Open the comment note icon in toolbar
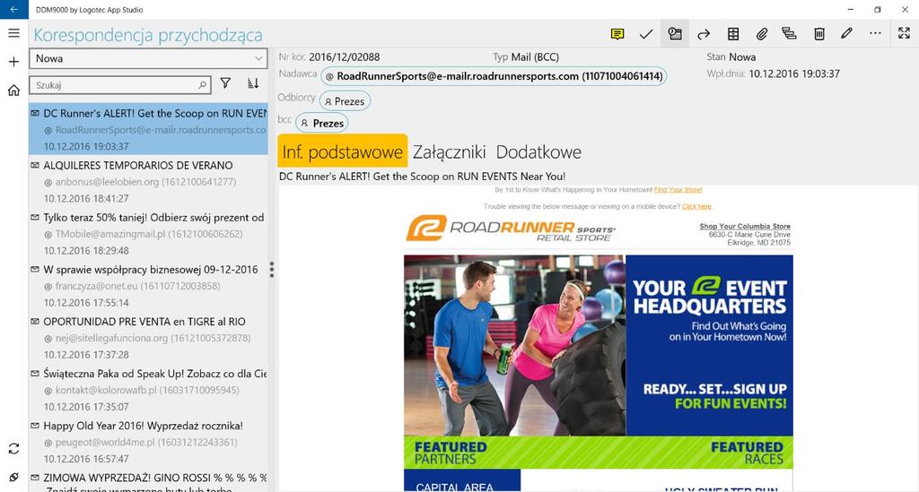Image resolution: width=919 pixels, height=492 pixels. [x=617, y=34]
